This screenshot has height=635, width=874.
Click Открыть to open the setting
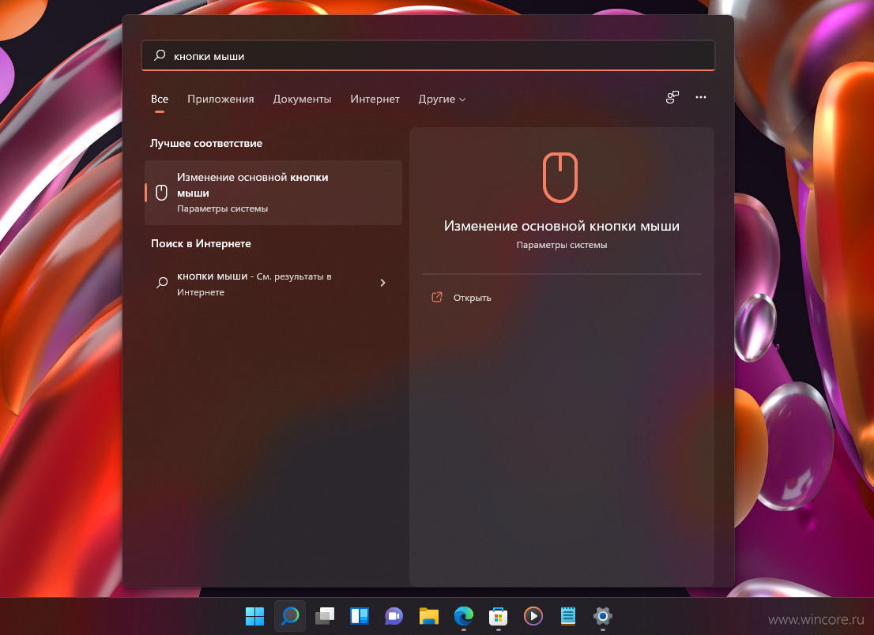pos(472,298)
